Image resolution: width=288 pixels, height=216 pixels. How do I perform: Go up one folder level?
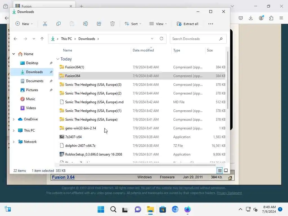coord(42,39)
